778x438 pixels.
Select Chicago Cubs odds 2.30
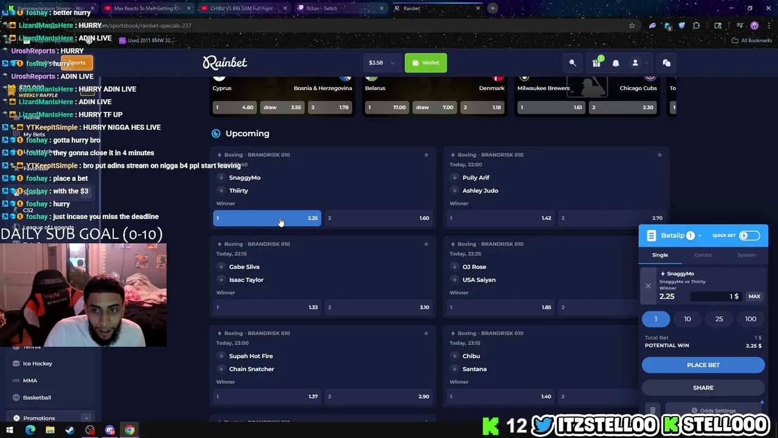[623, 107]
